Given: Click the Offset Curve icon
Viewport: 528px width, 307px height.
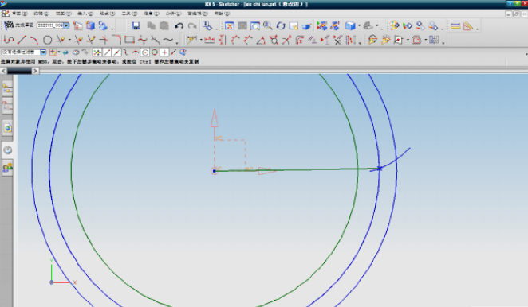Looking at the screenshot, I should (416, 40).
